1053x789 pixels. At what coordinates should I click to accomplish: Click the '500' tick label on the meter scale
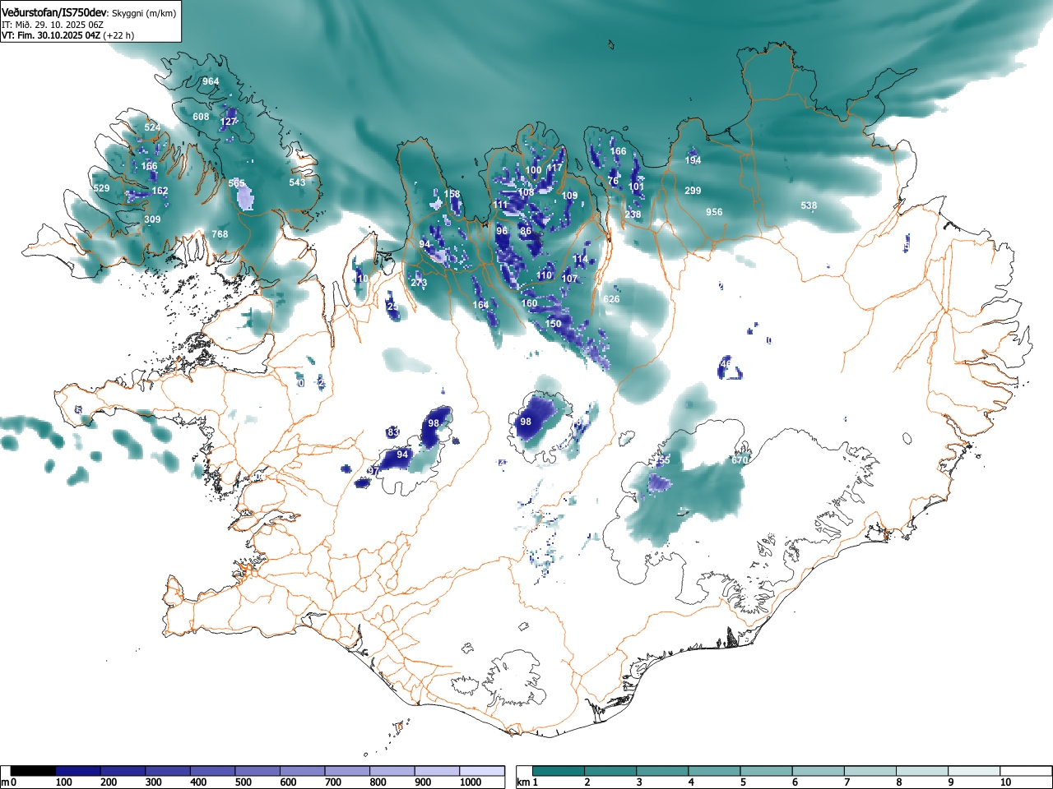243,782
